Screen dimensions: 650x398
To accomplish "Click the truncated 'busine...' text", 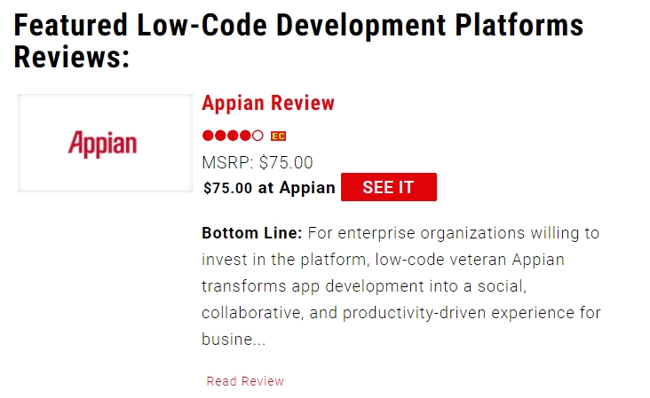I will click(234, 339).
